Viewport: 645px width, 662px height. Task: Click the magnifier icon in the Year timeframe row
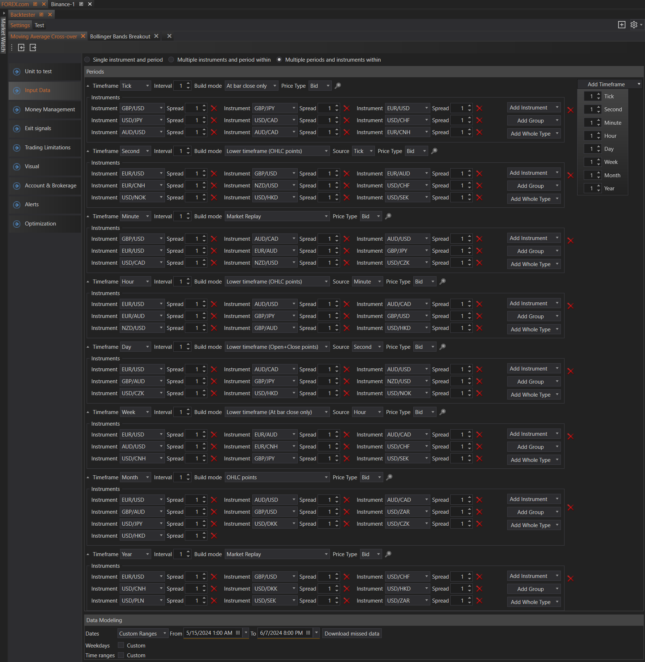click(x=388, y=554)
